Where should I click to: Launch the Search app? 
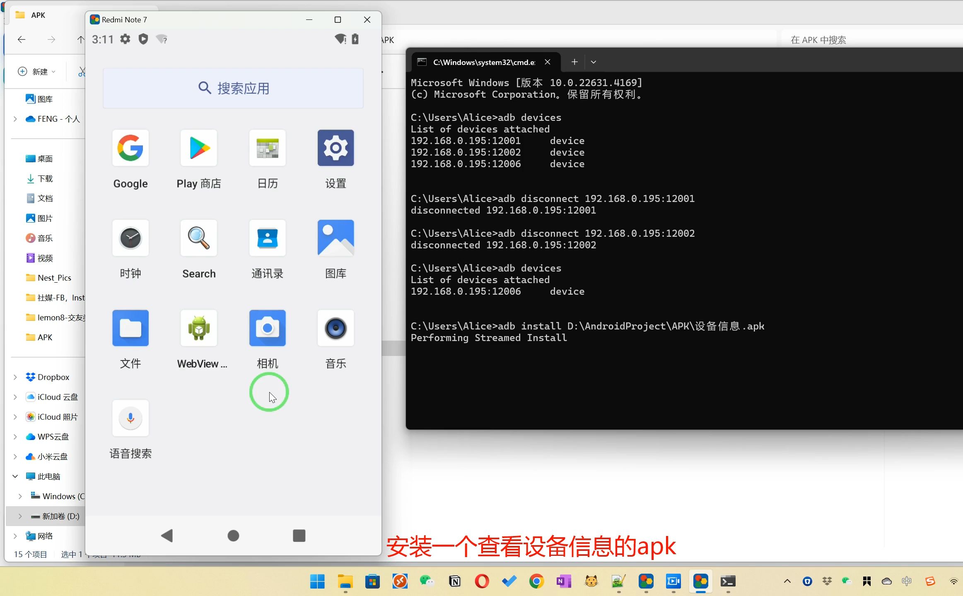(x=199, y=238)
